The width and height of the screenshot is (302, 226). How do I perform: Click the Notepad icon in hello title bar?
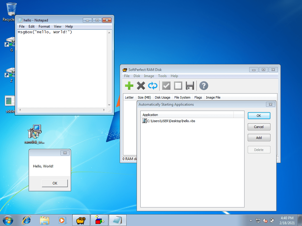[x=20, y=20]
